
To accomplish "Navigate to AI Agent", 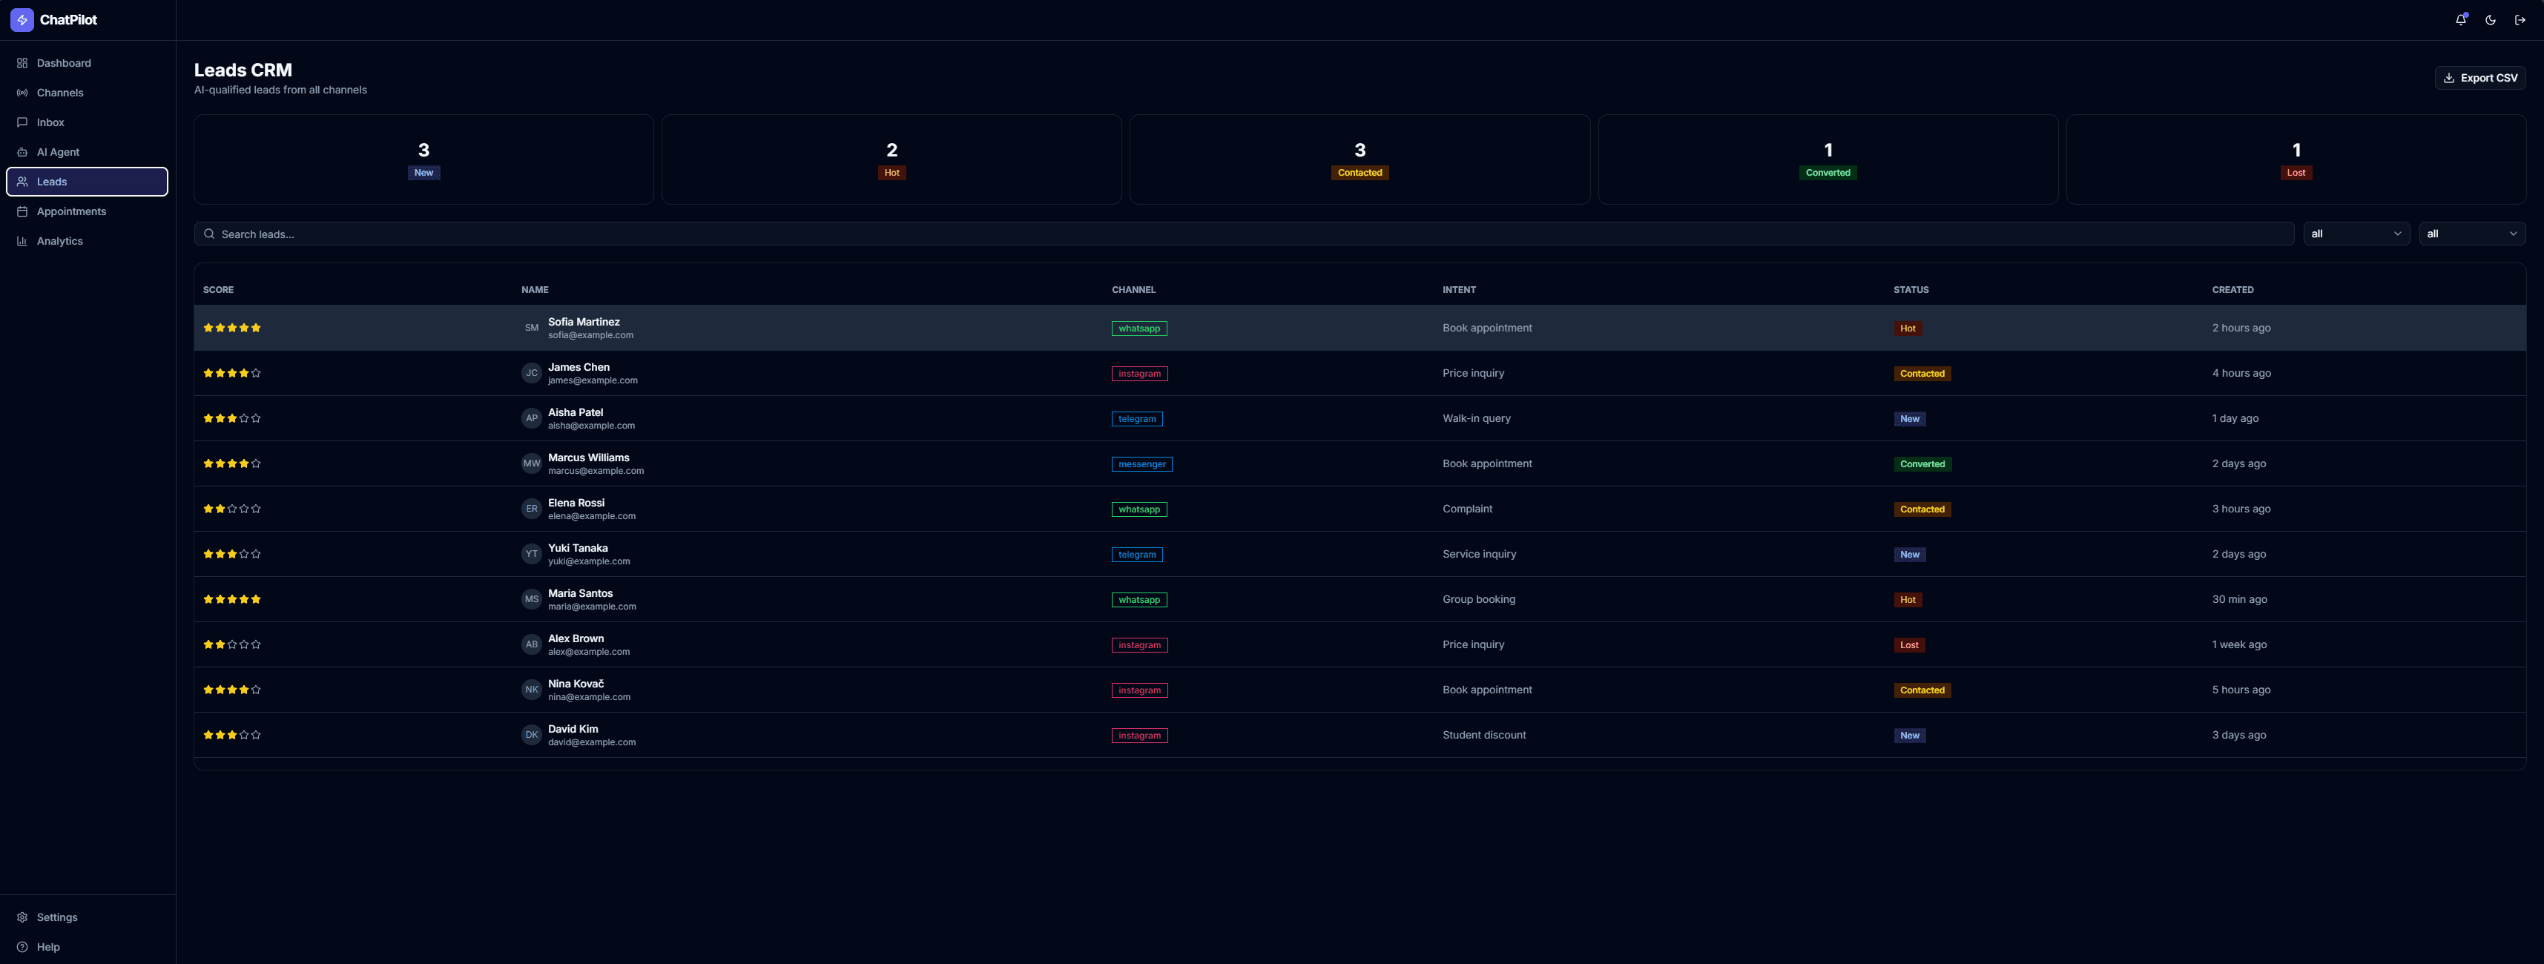I will point(87,152).
